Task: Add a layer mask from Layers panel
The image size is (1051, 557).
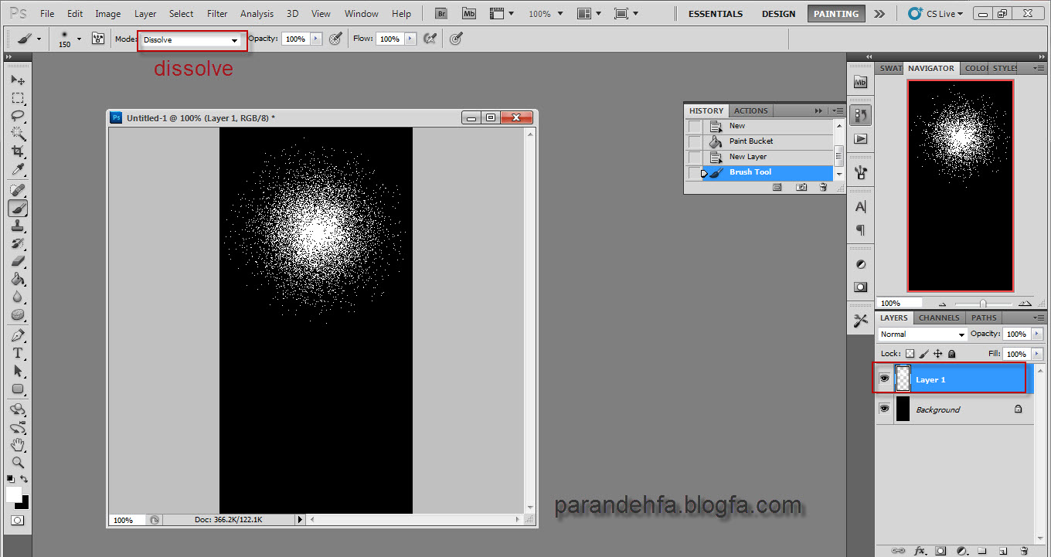Action: (x=940, y=551)
